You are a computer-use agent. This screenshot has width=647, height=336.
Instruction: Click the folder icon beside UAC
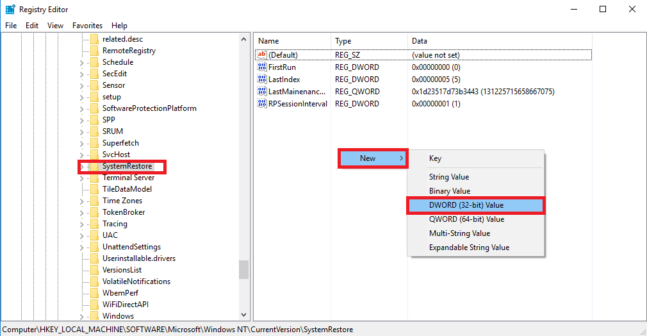(x=95, y=235)
